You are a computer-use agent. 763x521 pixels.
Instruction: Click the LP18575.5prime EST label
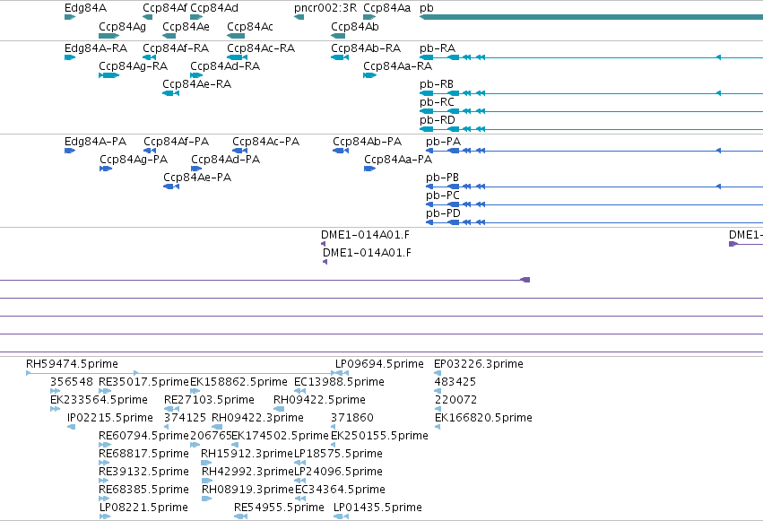click(338, 454)
